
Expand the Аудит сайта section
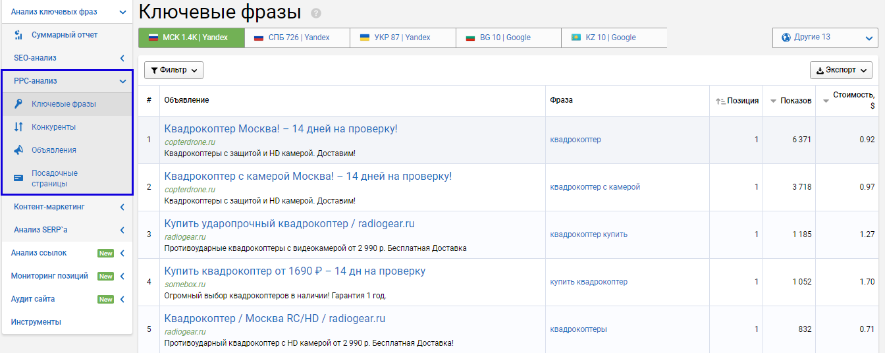pos(122,299)
